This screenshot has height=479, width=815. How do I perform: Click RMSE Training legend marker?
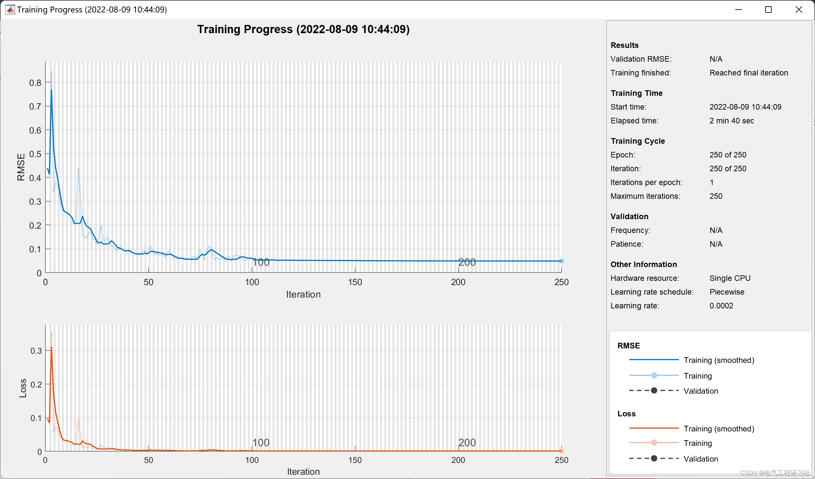point(654,375)
